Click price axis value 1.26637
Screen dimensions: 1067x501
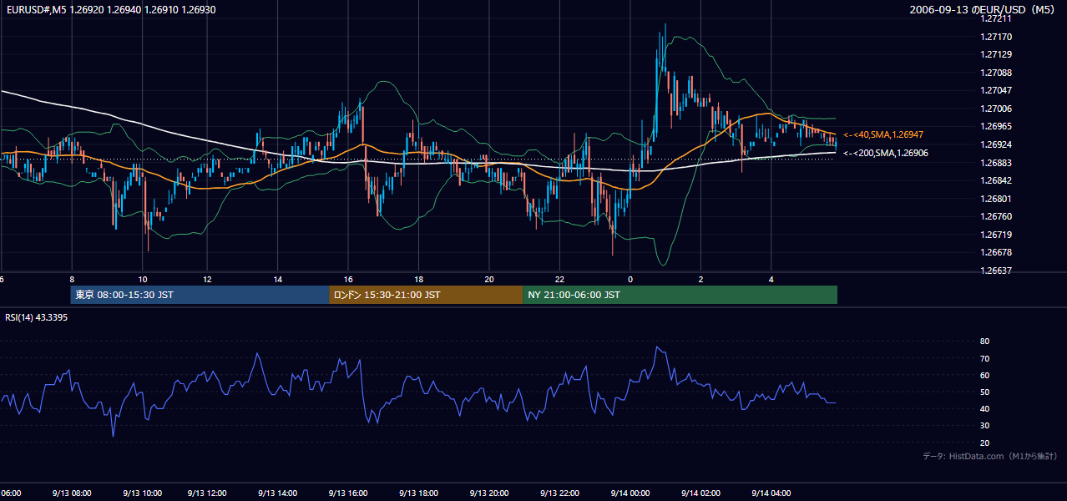click(x=997, y=271)
